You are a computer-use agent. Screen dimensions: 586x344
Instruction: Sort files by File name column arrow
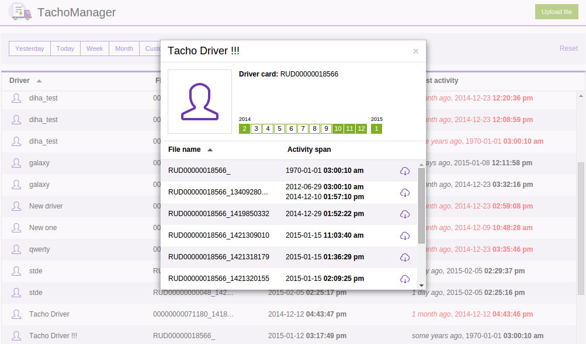(x=211, y=149)
